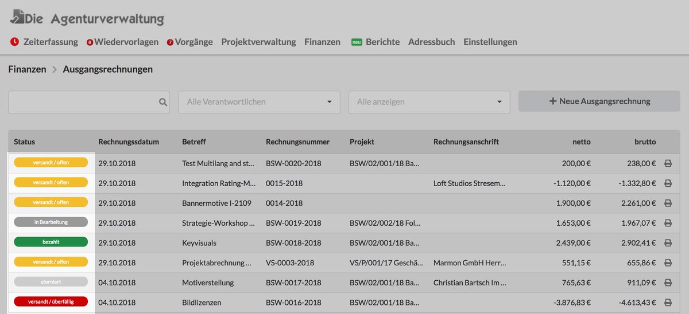Go to the Projektverwaltung menu
Image resolution: width=689 pixels, height=314 pixels.
click(258, 42)
